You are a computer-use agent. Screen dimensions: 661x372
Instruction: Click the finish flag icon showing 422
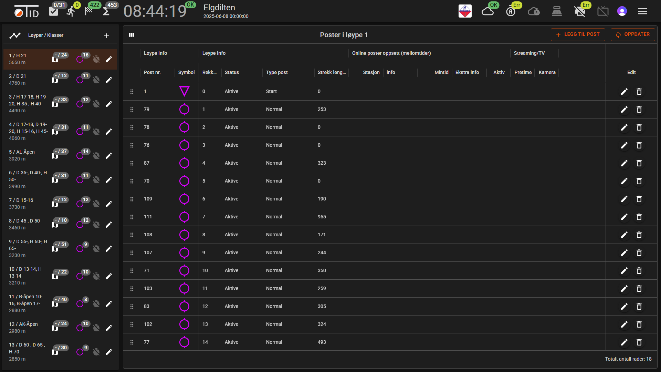click(89, 11)
